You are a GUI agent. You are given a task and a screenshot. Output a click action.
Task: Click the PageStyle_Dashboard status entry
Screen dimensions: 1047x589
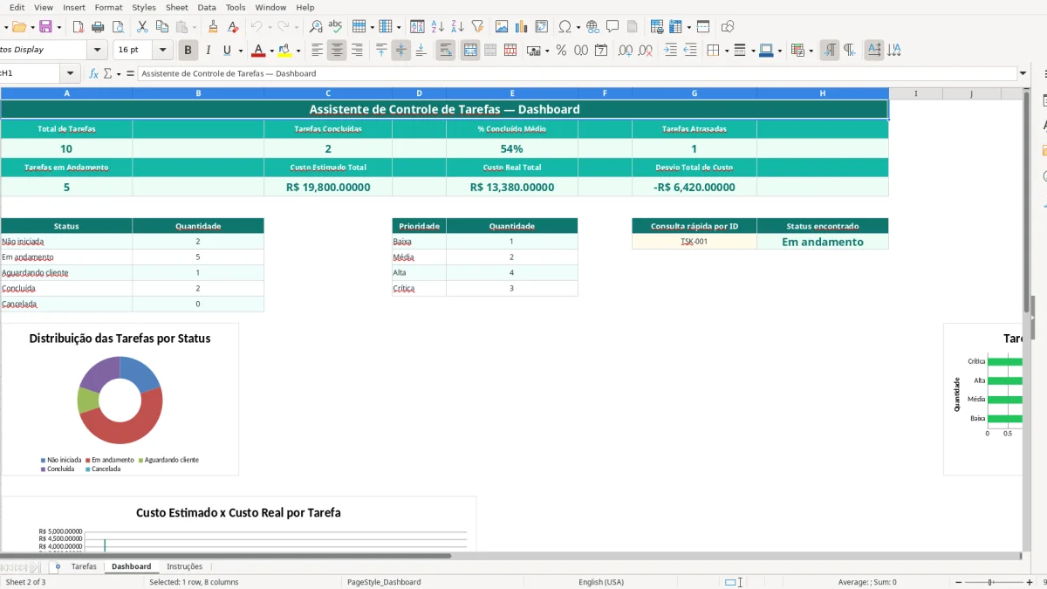(x=384, y=582)
